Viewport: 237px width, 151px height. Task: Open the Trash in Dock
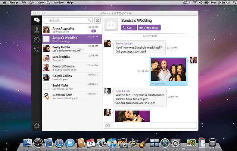point(212,143)
